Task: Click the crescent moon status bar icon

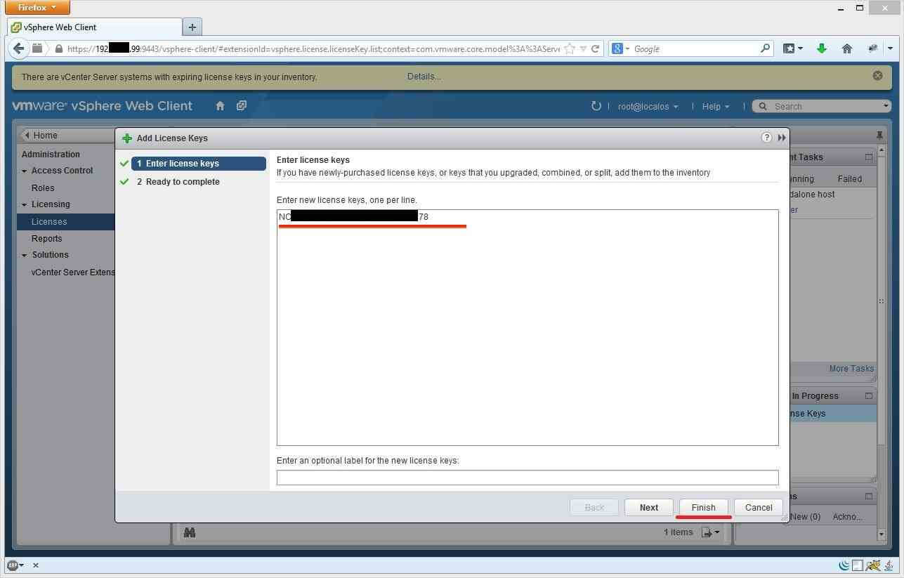Action: click(844, 565)
